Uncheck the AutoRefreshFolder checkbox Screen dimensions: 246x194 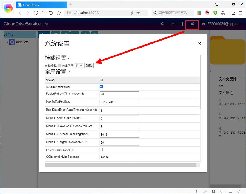coord(101,86)
